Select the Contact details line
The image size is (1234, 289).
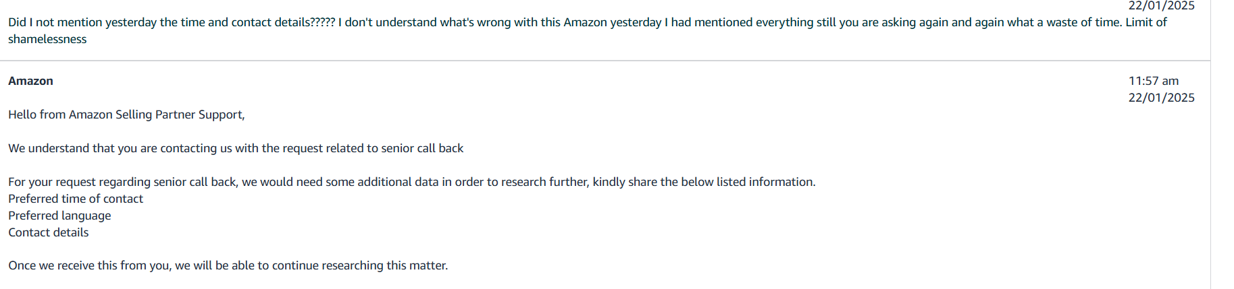[48, 232]
